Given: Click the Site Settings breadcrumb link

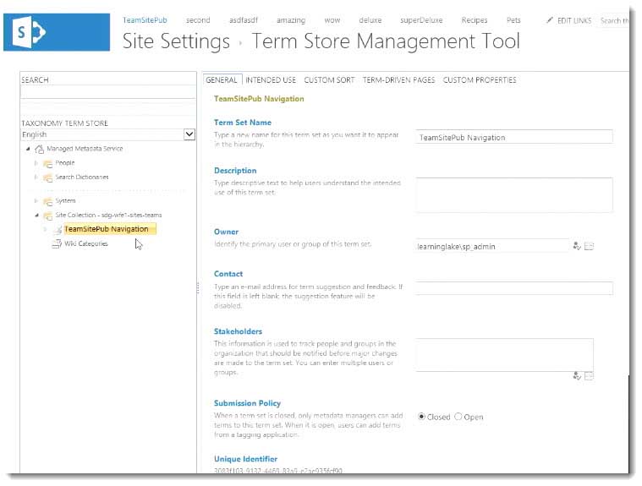Looking at the screenshot, I should [x=176, y=41].
